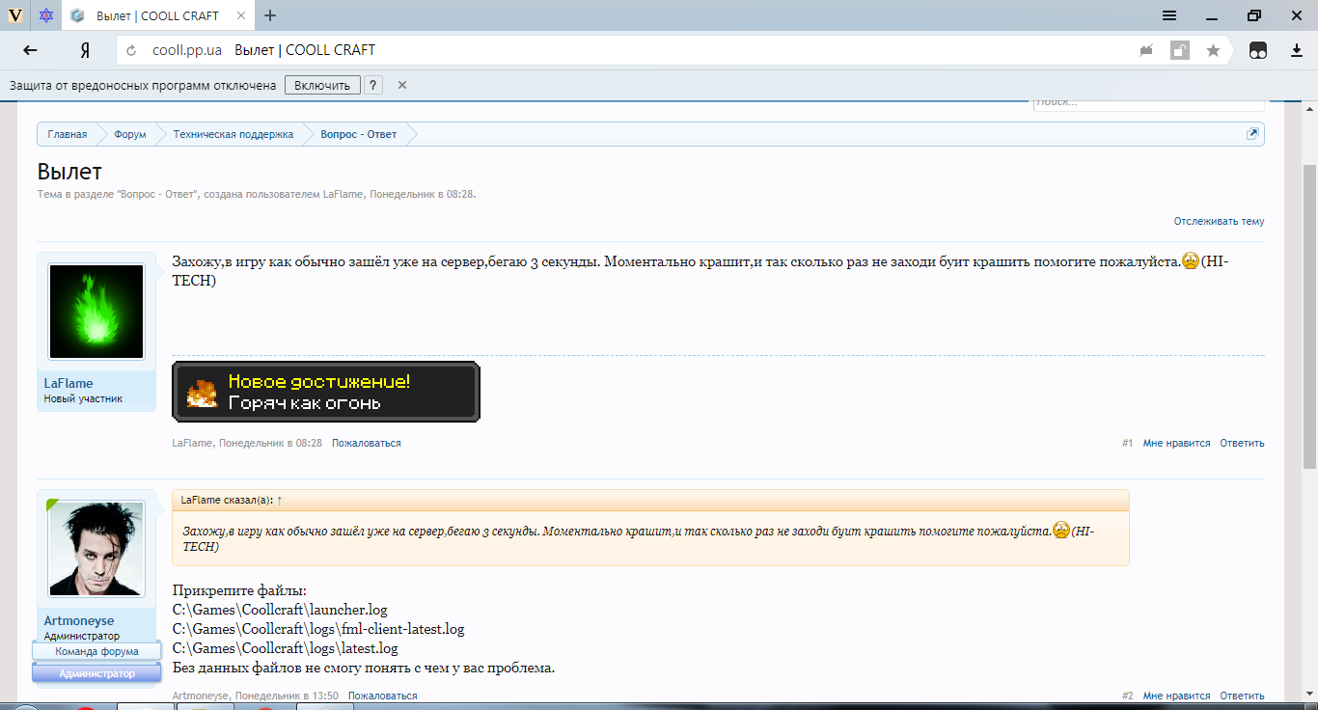The height and width of the screenshot is (710, 1318).
Task: Dismiss the malware protection notification bar
Action: (x=402, y=85)
